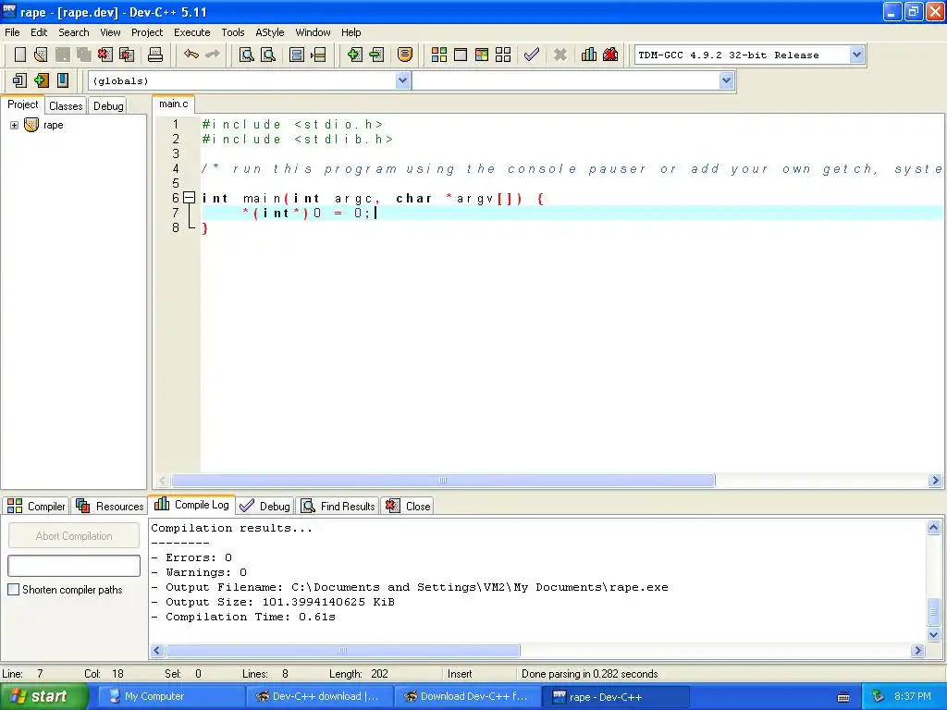Click the Add to Project icon
This screenshot has height=710, width=947.
coord(354,55)
